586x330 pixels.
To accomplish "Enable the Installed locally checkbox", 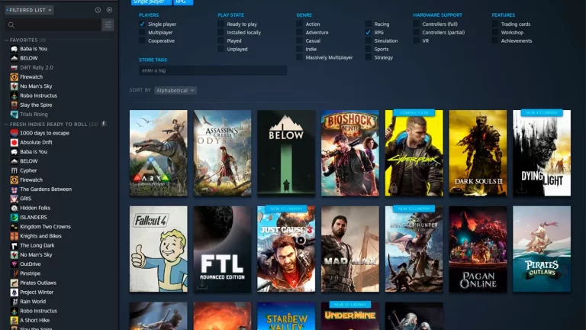I will pyautogui.click(x=221, y=33).
